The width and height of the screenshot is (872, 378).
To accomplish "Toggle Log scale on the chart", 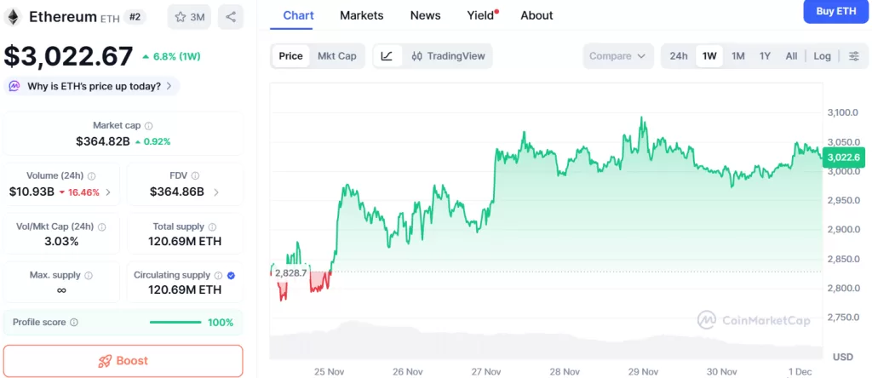I will click(x=822, y=56).
